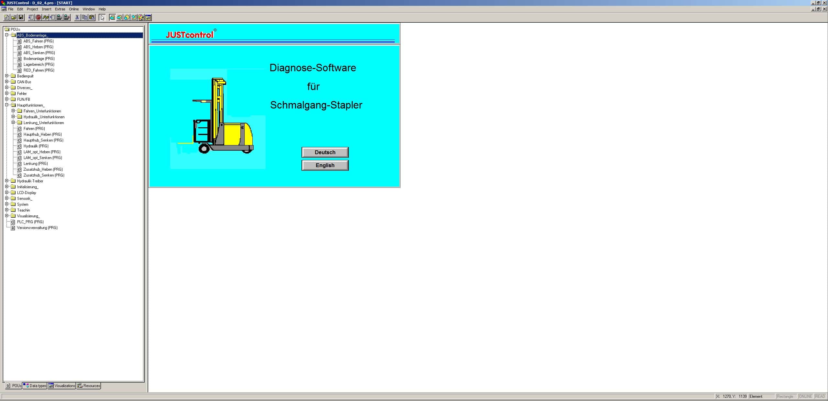Click the Cut scissors icon
The image size is (828, 401).
coord(77,17)
